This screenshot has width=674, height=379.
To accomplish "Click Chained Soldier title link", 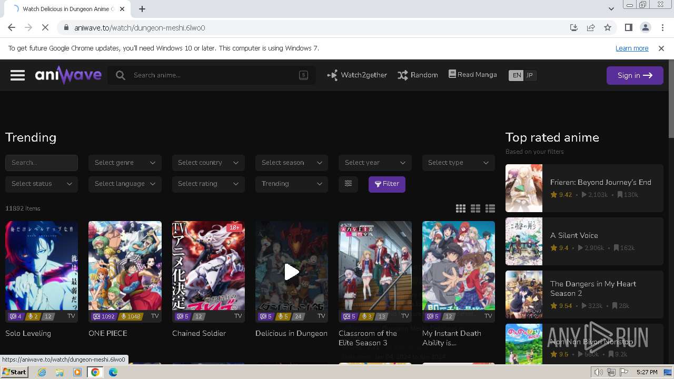I will point(199,333).
